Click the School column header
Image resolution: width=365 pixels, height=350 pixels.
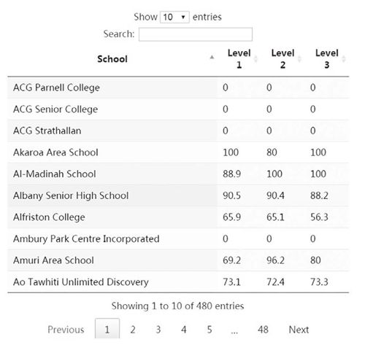[112, 59]
